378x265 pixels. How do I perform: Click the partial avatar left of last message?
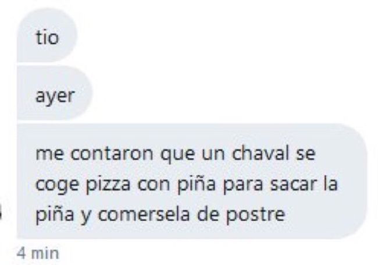(x=1, y=213)
